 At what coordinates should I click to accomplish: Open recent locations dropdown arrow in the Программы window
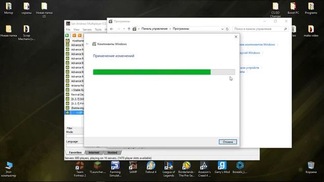pyautogui.click(x=124, y=29)
